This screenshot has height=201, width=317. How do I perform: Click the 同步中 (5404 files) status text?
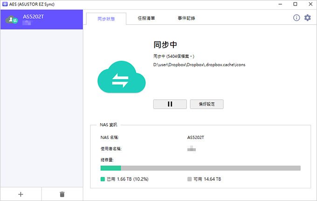coord(174,56)
